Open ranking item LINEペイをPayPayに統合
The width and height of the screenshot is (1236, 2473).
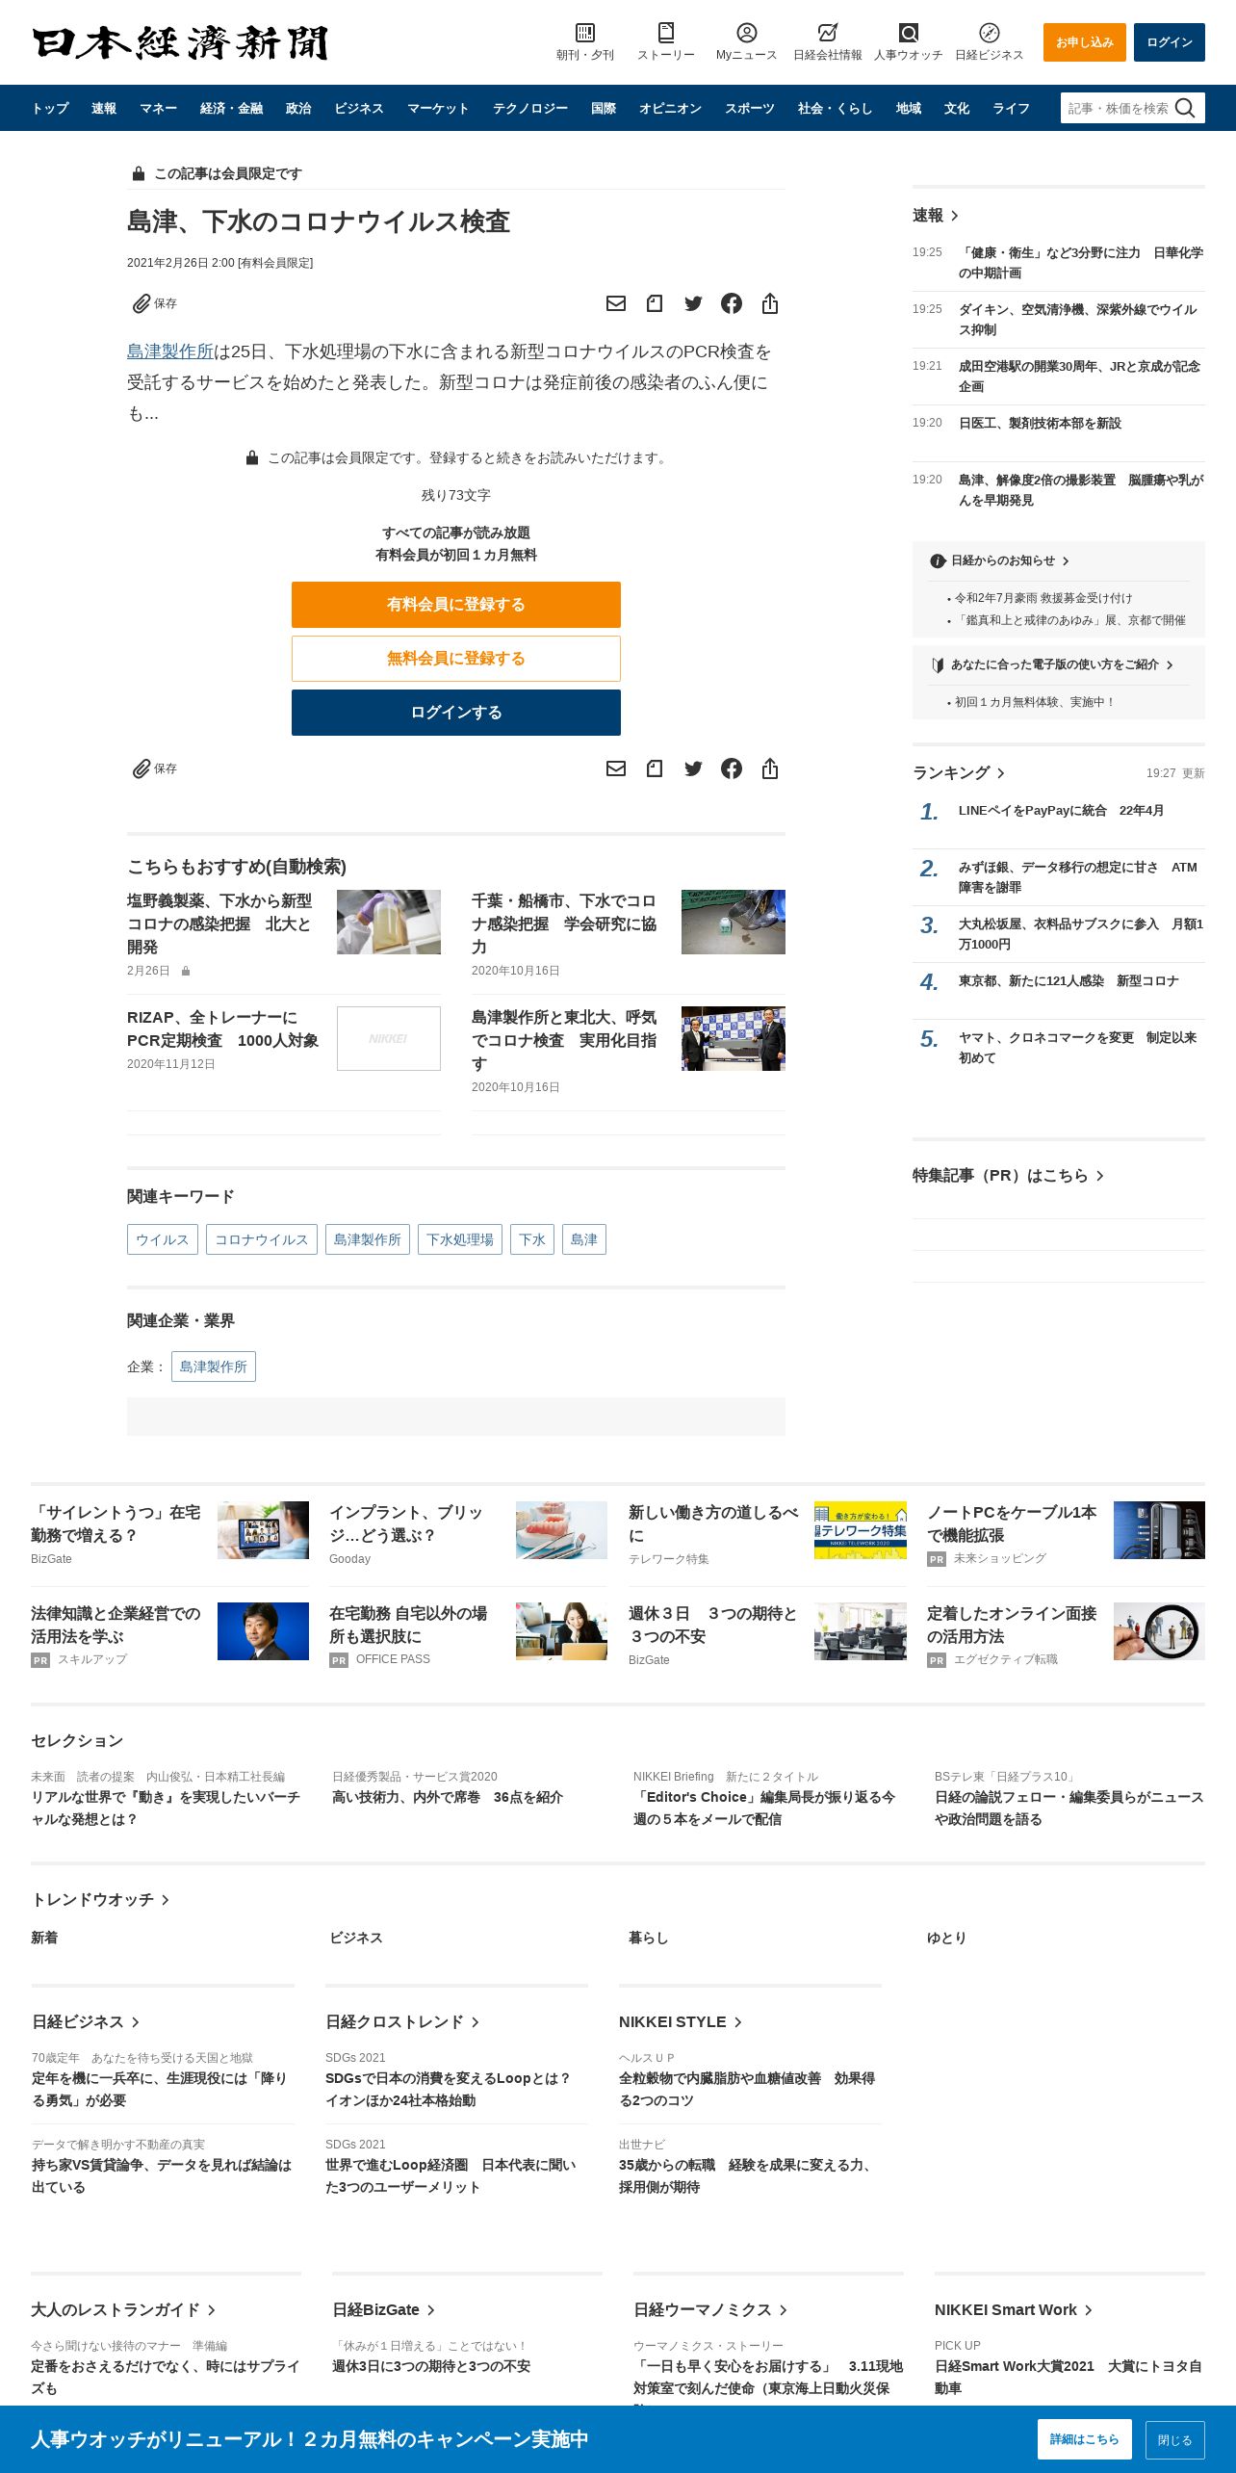click(1061, 811)
